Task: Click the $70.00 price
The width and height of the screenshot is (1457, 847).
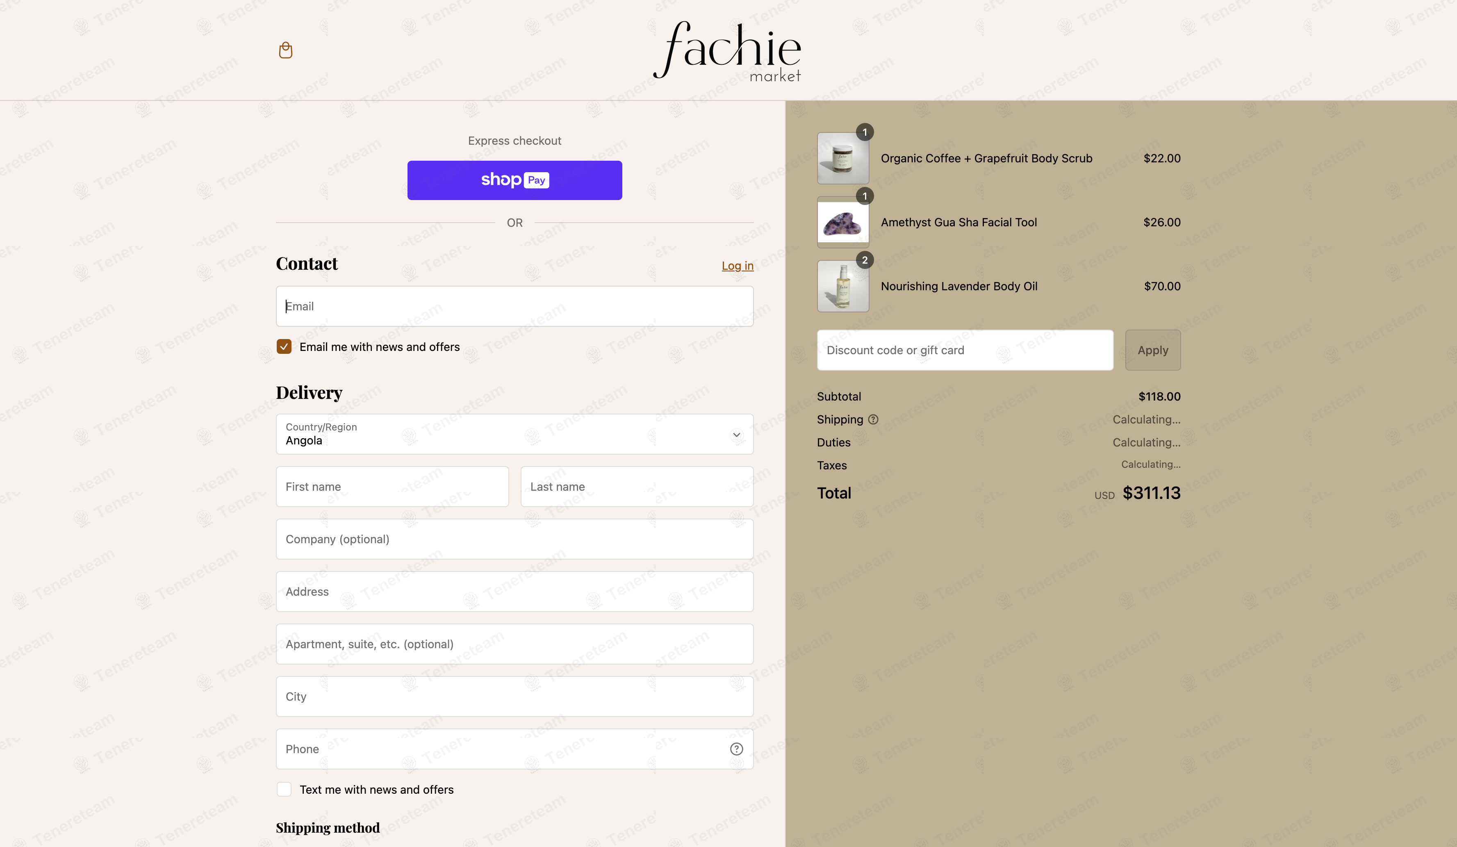Action: click(1162, 287)
